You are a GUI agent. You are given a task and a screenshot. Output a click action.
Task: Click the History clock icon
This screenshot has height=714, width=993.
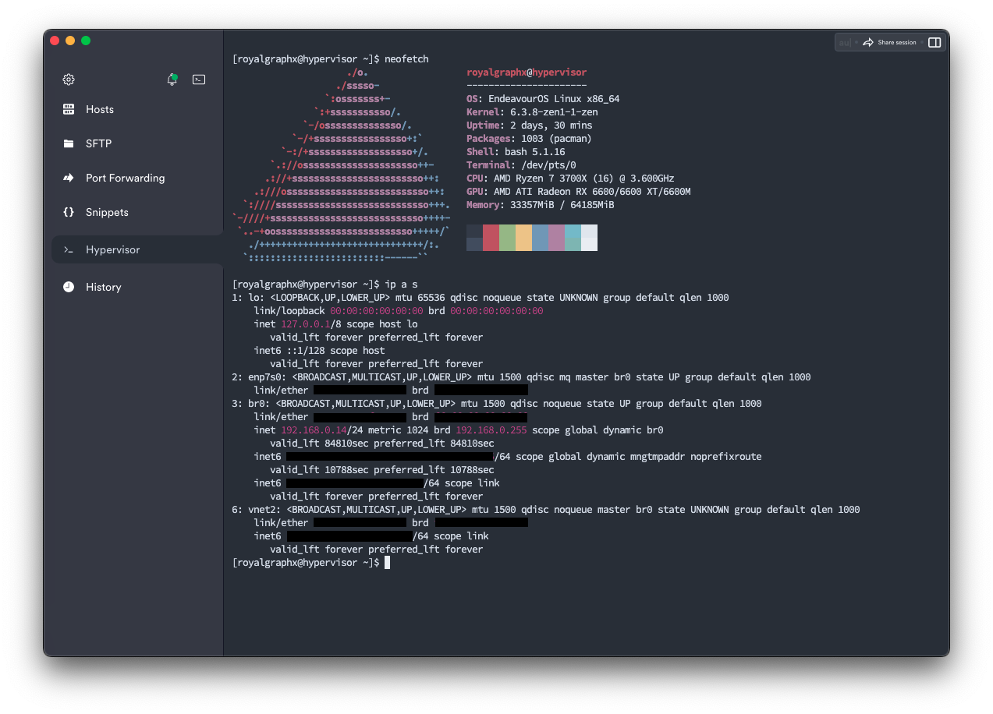[69, 288]
